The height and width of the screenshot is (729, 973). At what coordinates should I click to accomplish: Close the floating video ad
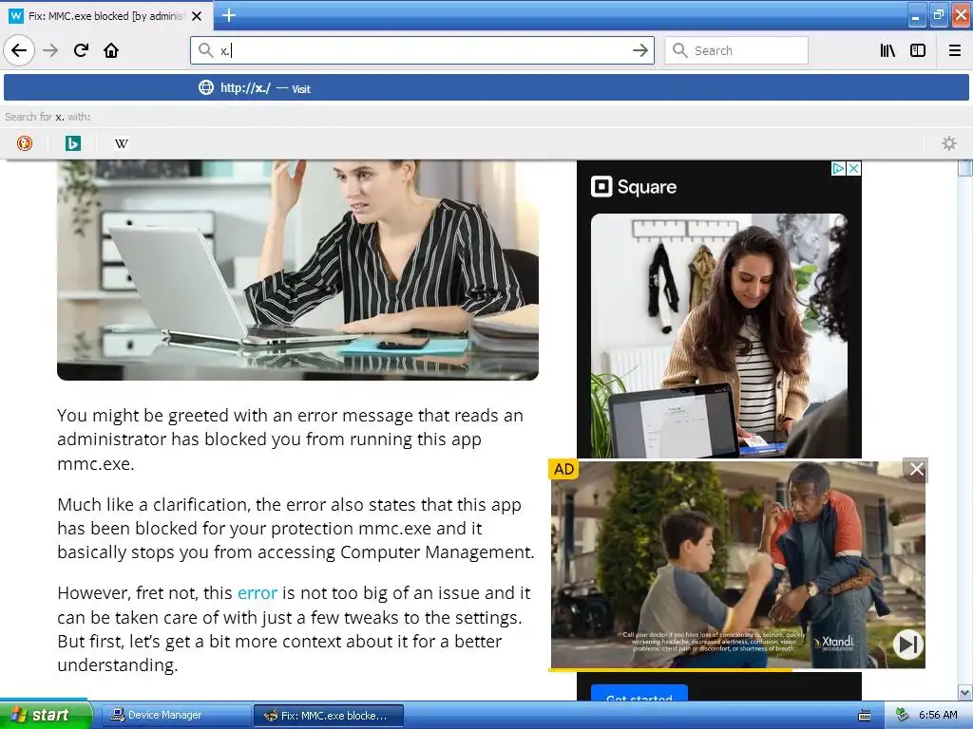click(917, 469)
